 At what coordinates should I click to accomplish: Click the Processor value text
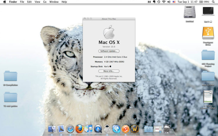point(116,57)
